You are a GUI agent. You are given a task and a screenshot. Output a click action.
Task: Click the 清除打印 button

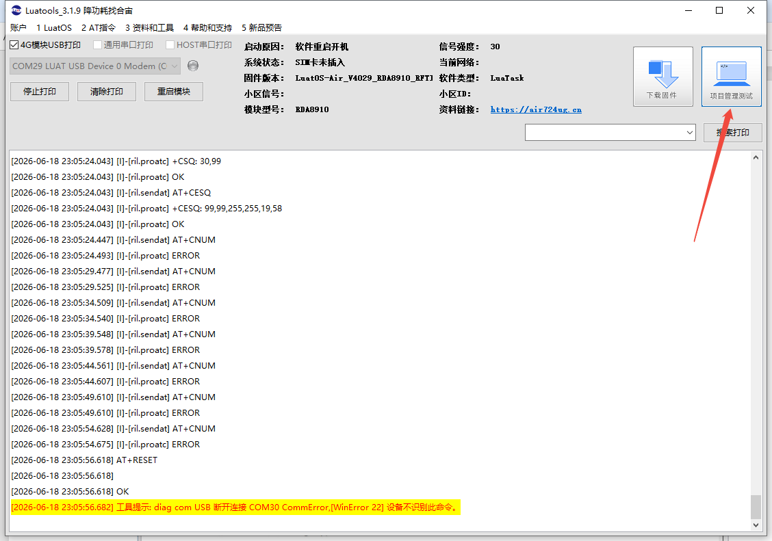click(106, 92)
